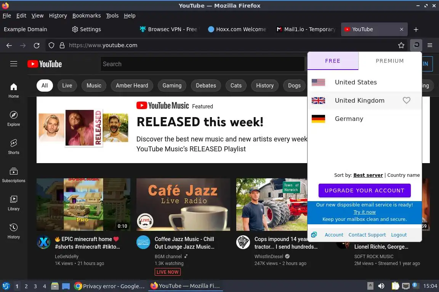Click UPGRADE YOUR ACCOUNT button
The width and height of the screenshot is (439, 292).
(365, 190)
